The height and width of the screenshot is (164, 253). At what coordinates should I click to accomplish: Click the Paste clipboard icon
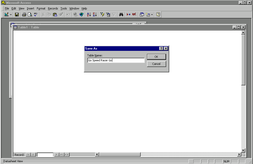pos(55,15)
